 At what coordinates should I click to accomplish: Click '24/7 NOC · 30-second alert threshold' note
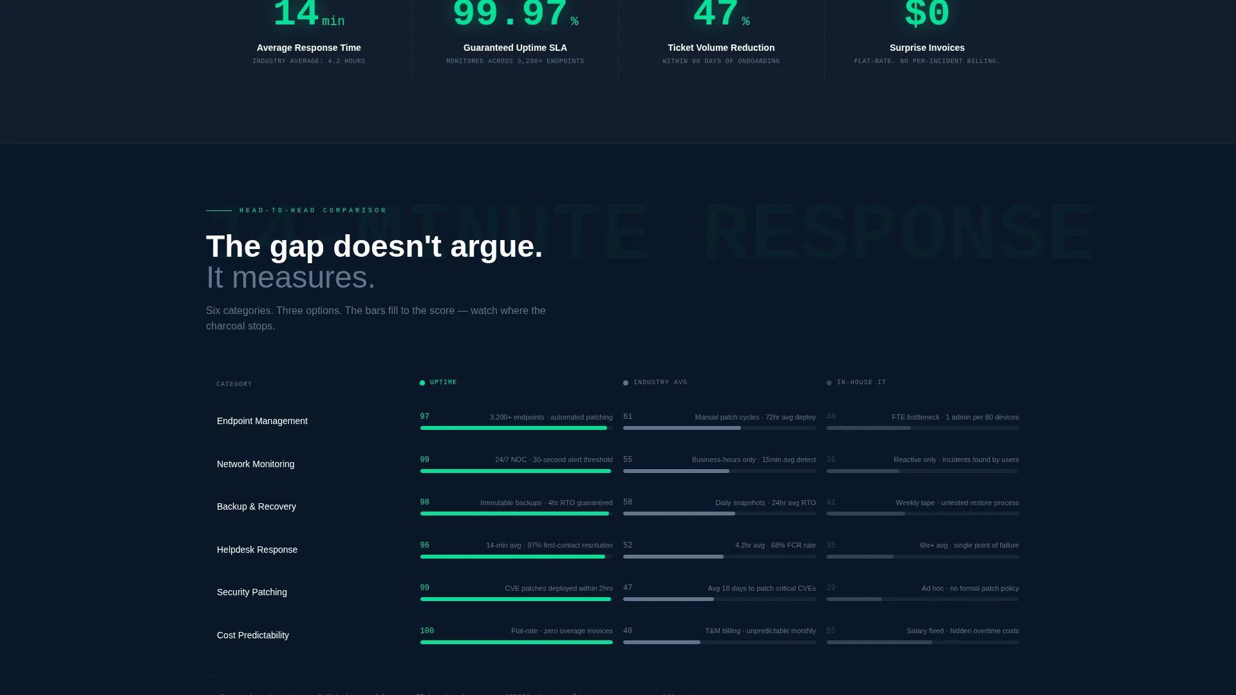coord(554,459)
